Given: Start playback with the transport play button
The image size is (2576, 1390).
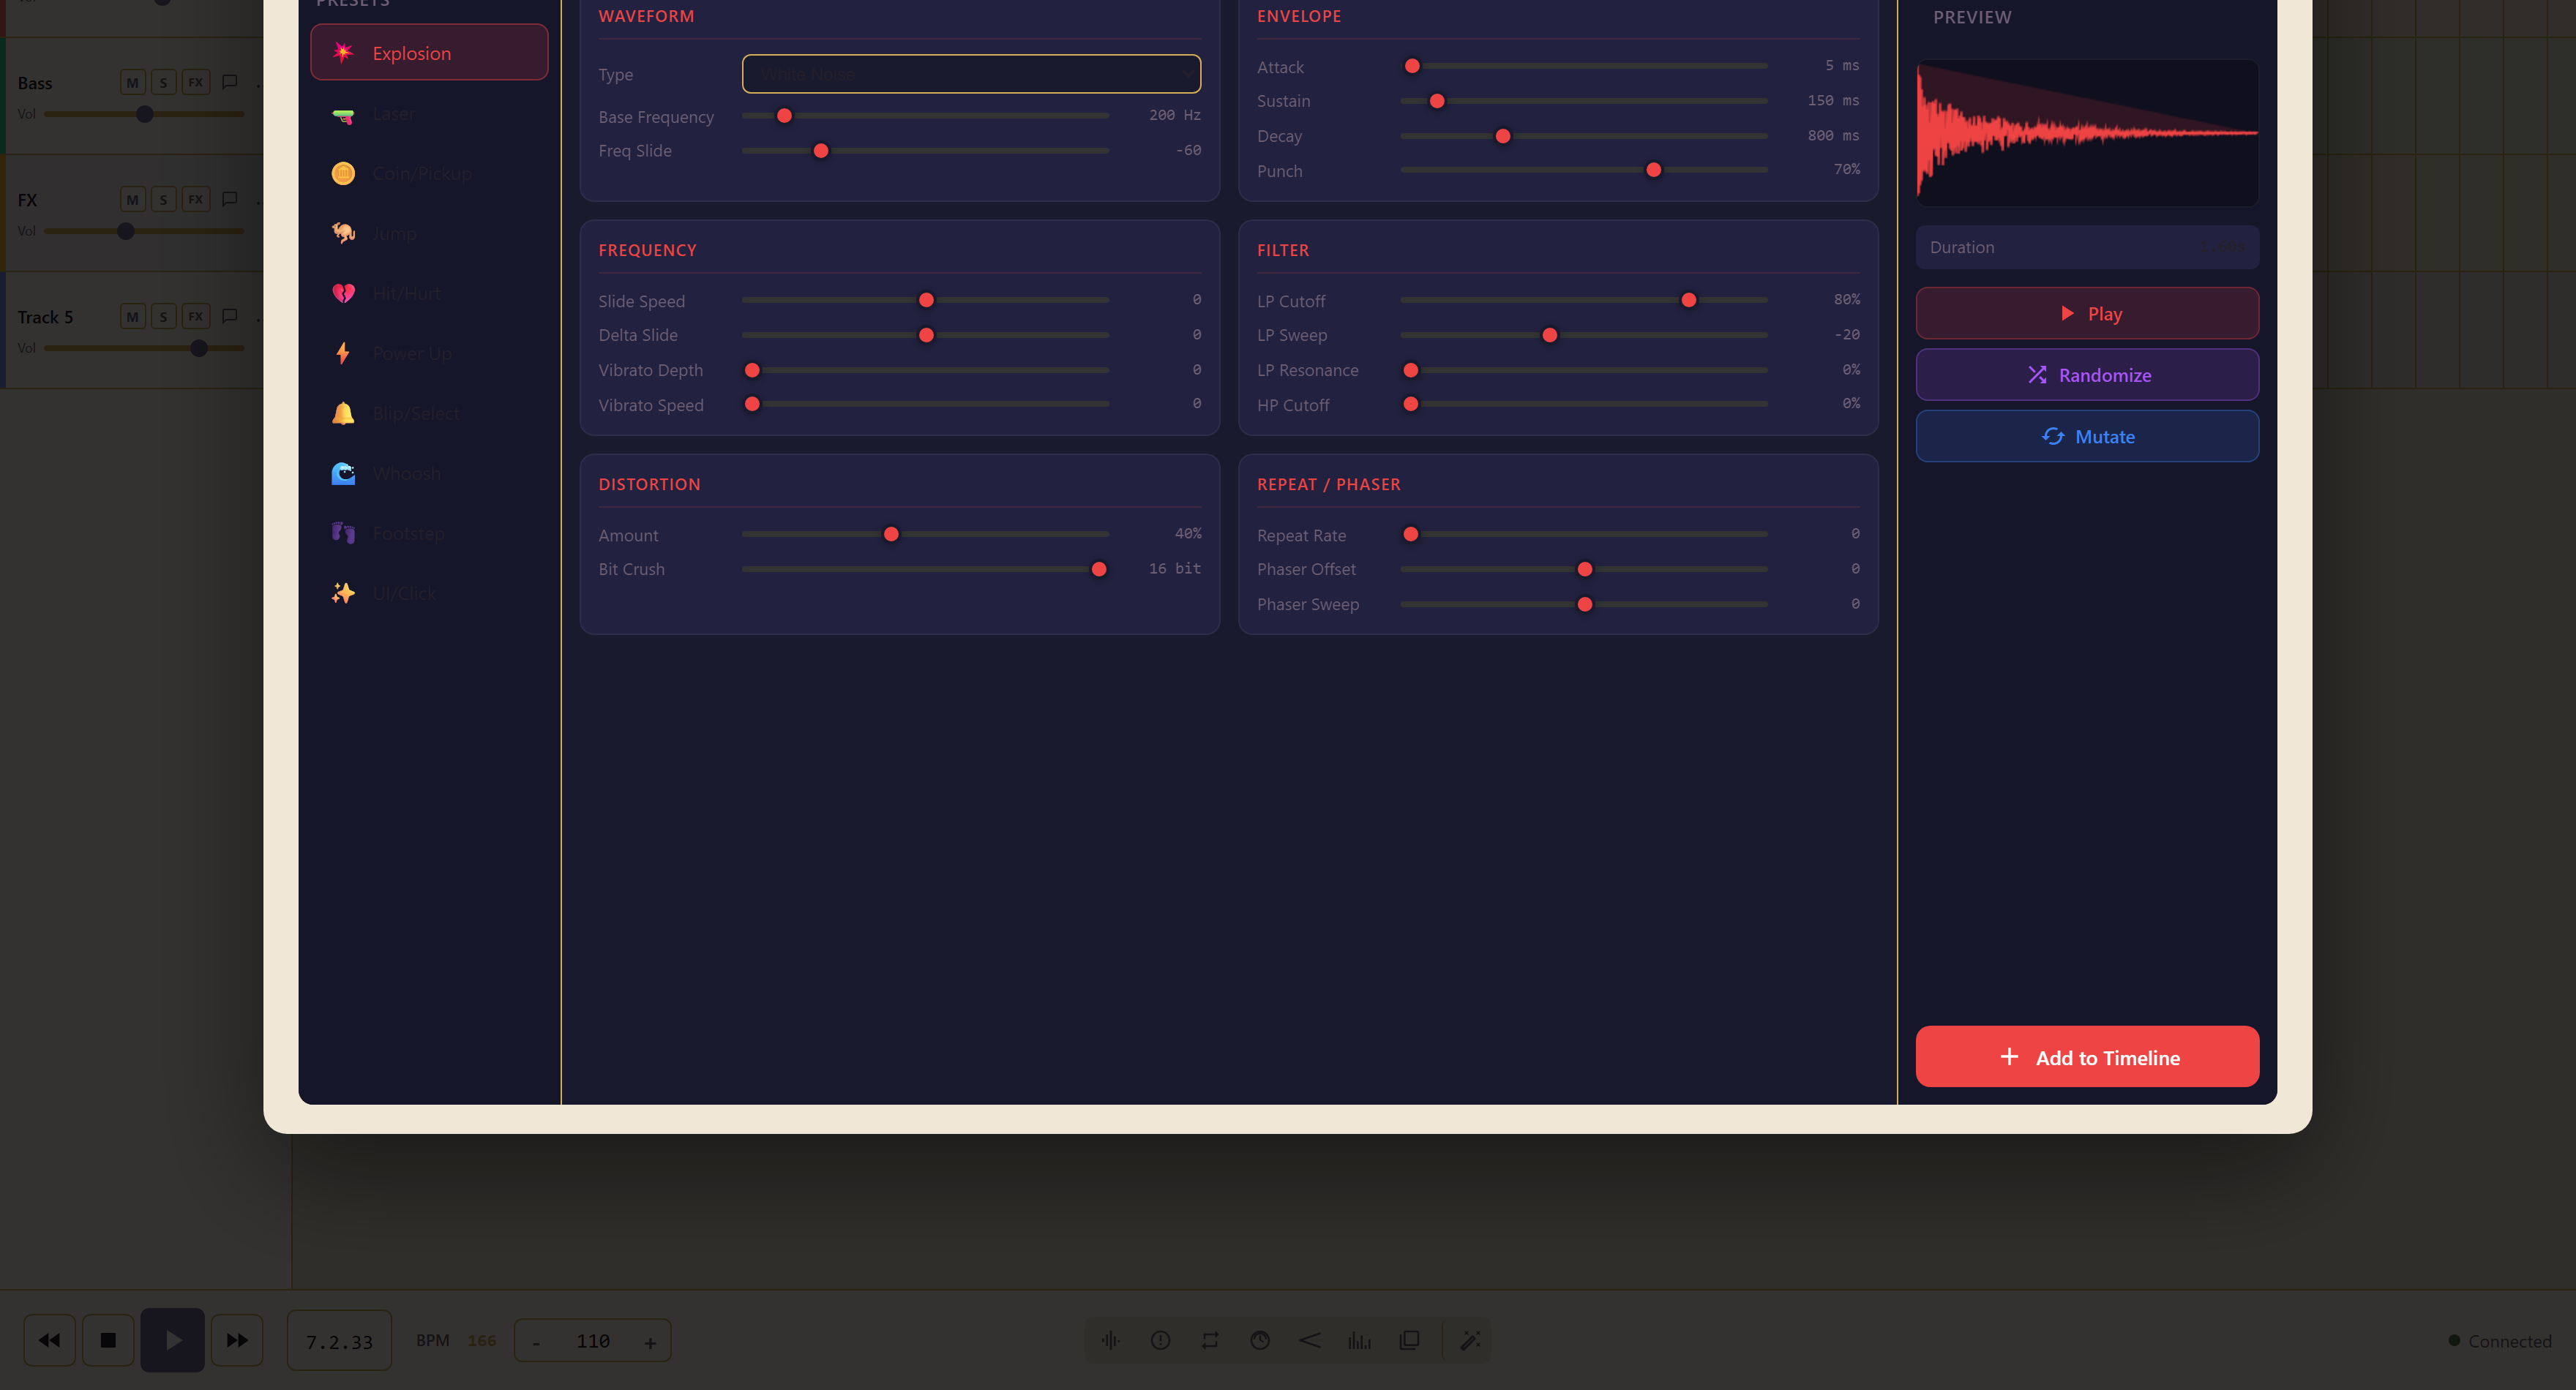Looking at the screenshot, I should 172,1340.
